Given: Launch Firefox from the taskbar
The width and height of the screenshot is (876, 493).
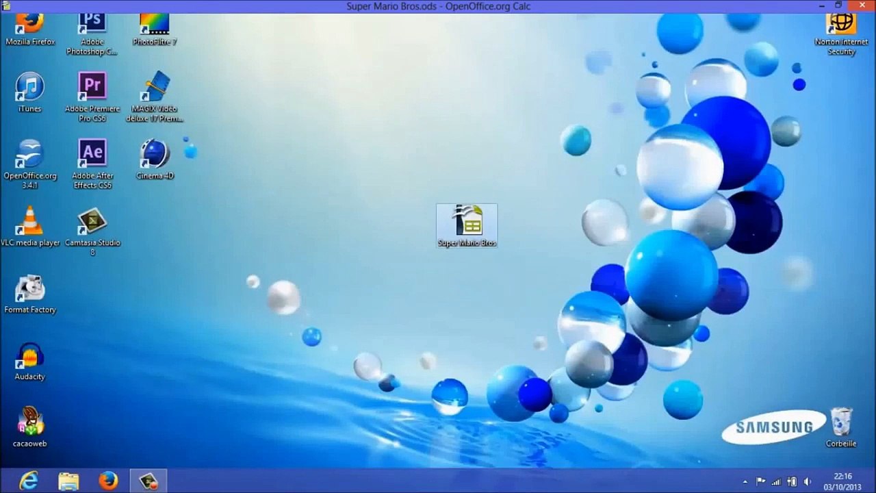Looking at the screenshot, I should (x=108, y=481).
